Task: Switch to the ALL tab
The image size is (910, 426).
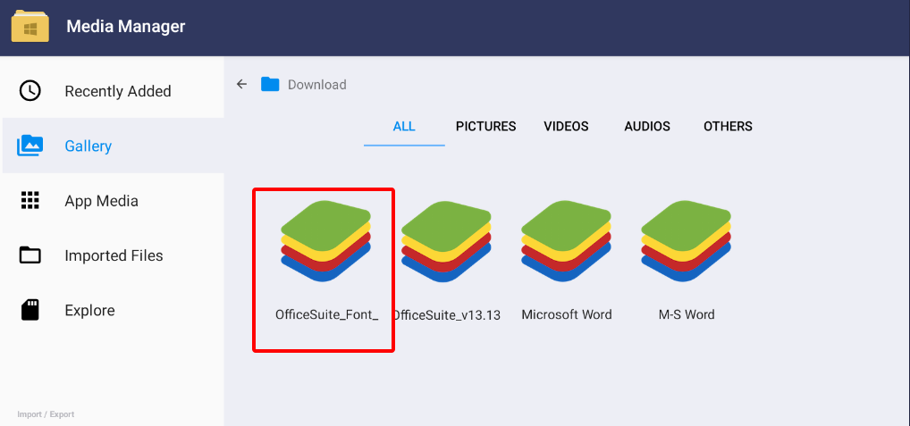Action: pos(404,126)
